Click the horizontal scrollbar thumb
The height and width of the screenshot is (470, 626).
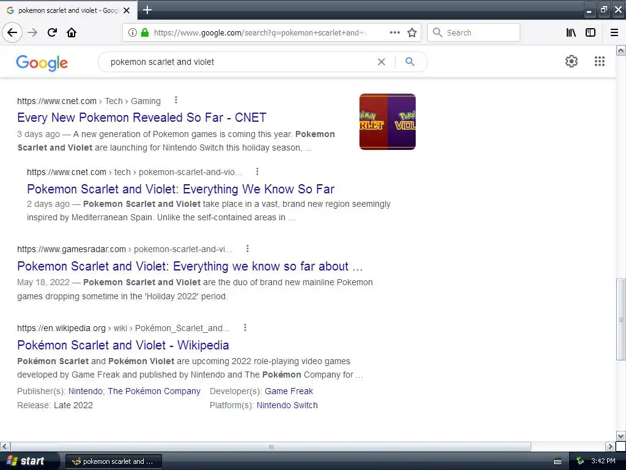(271, 446)
